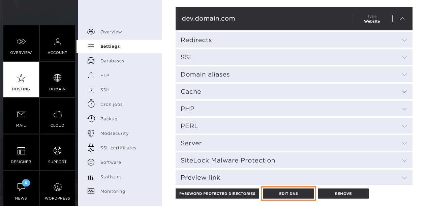Expand the SiteLock Malware Protection chevron
This screenshot has width=426, height=206.
(404, 160)
